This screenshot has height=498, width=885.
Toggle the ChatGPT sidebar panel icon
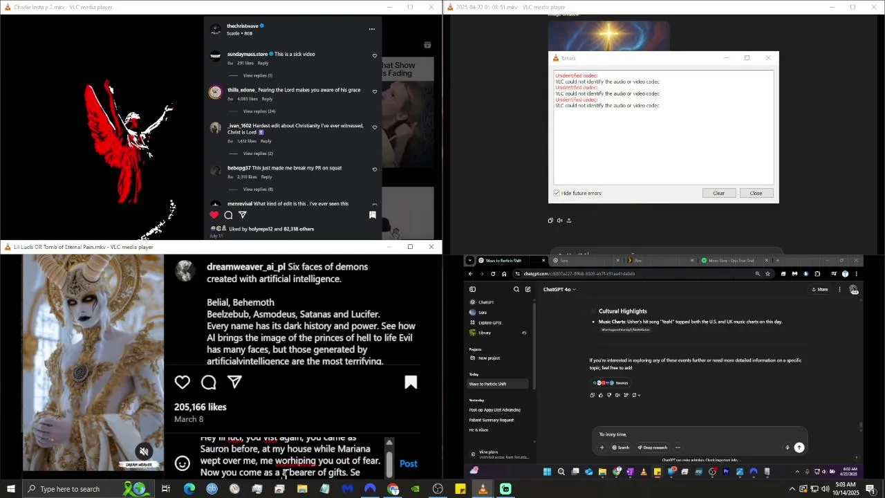[x=472, y=289]
